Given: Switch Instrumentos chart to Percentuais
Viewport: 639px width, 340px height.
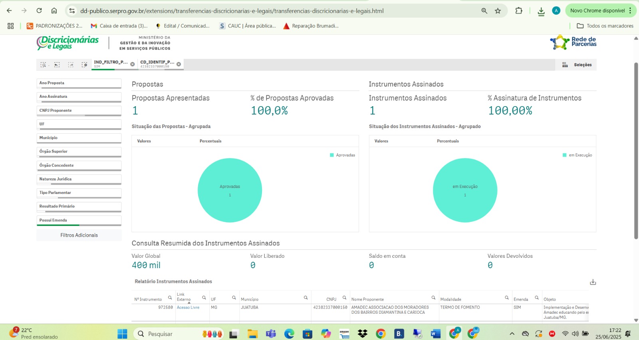Looking at the screenshot, I should (448, 141).
